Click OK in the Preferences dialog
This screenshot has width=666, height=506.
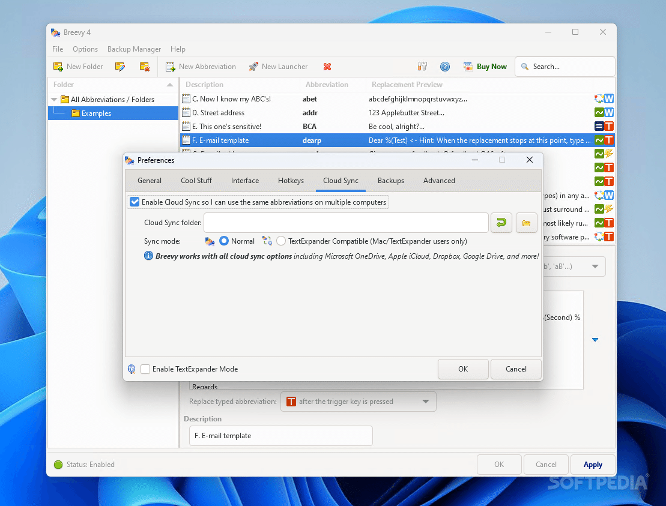pyautogui.click(x=463, y=369)
